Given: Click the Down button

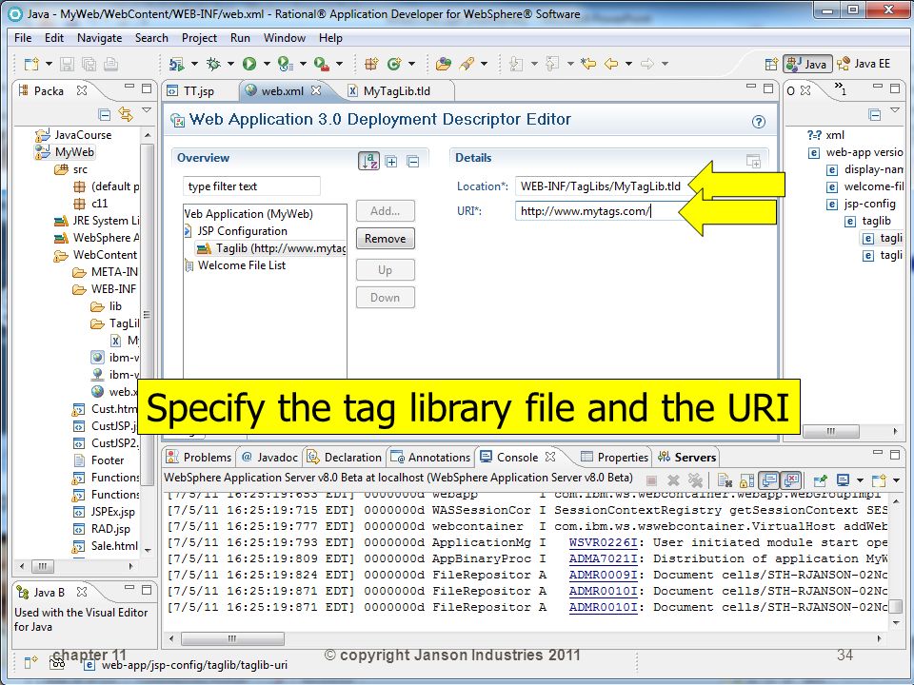Looking at the screenshot, I should click(x=386, y=298).
